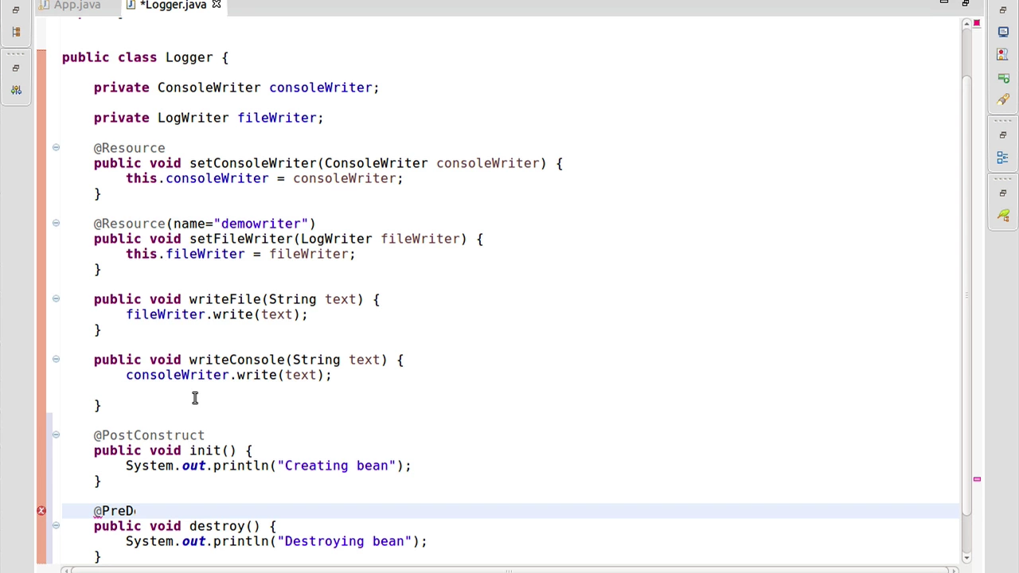Image resolution: width=1019 pixels, height=573 pixels.
Task: Jump to pink overview ruler marker near bottom
Action: coord(977,480)
